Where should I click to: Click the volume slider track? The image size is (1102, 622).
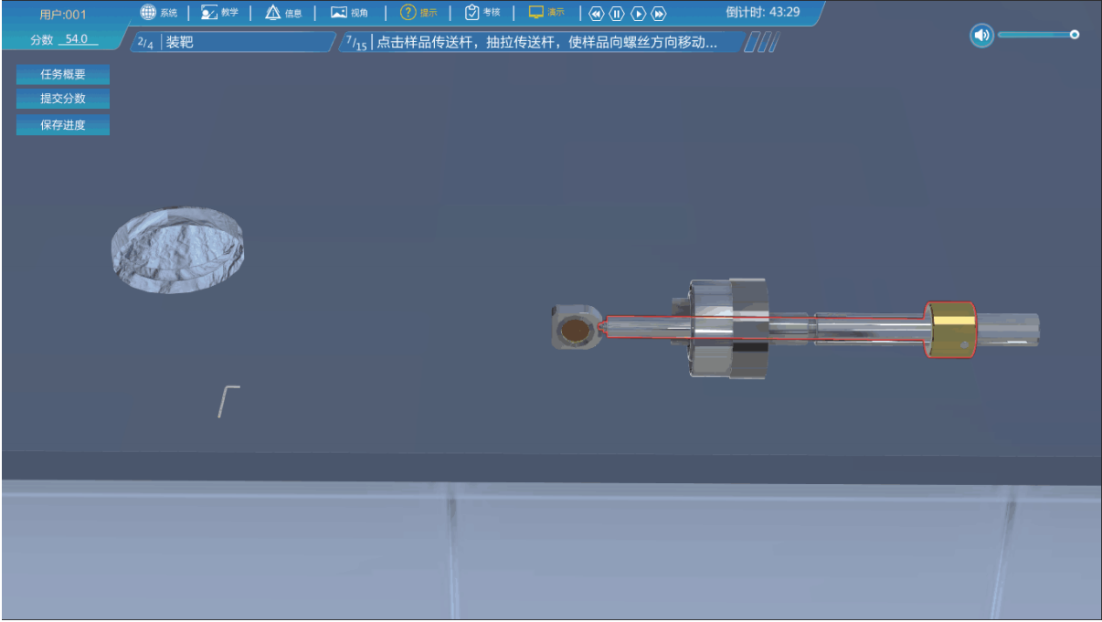tap(1033, 35)
